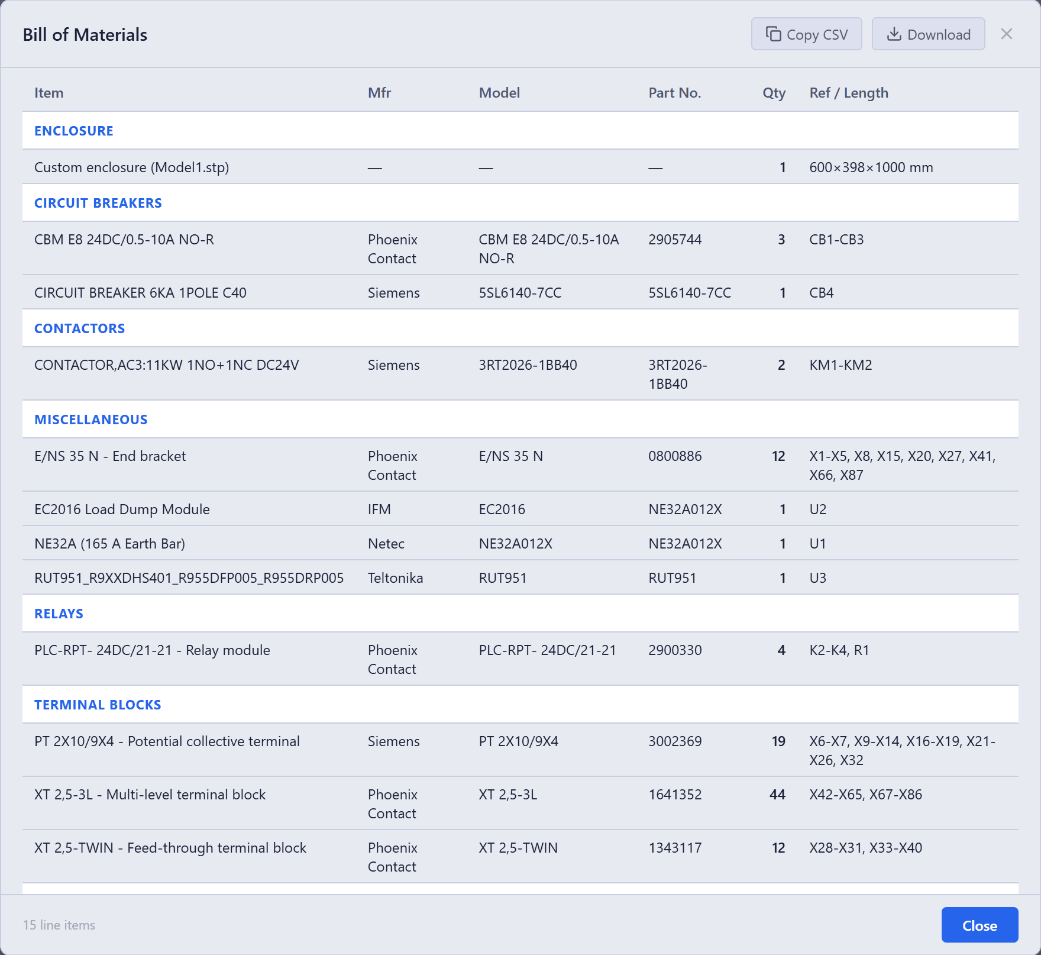Click the U1 reference cell

pyautogui.click(x=817, y=544)
